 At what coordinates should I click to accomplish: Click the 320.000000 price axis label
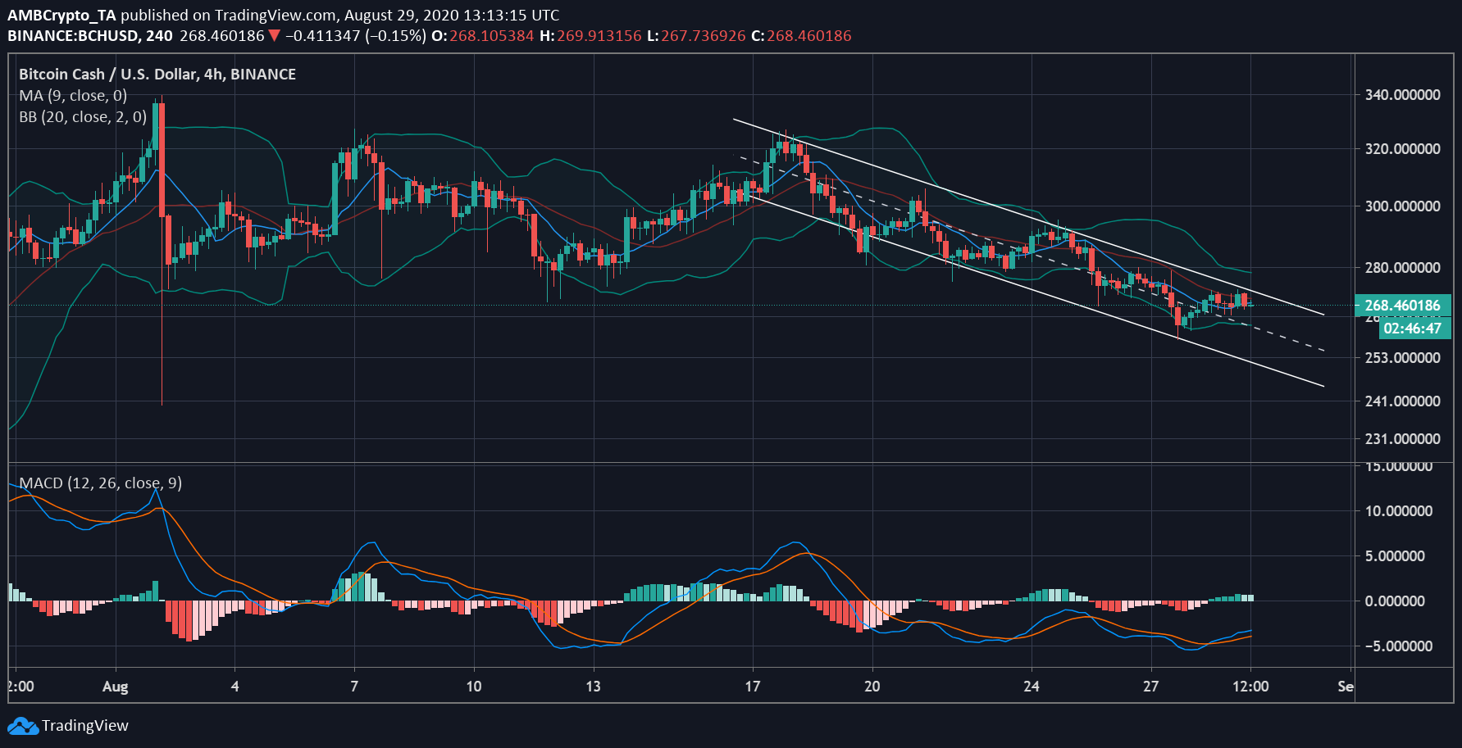(x=1402, y=149)
